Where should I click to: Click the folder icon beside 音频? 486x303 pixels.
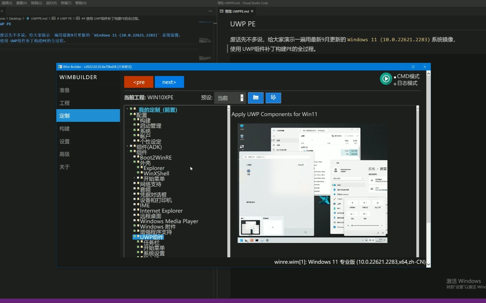click(138, 188)
